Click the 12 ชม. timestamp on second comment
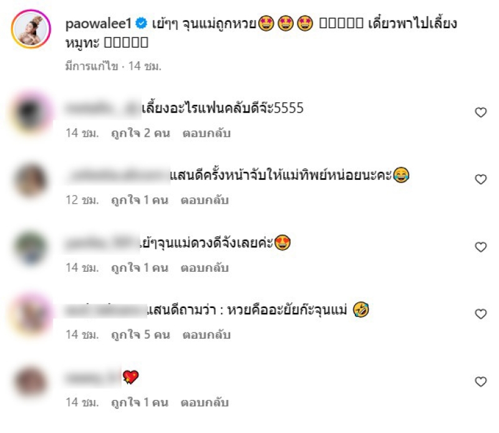Screen dimensions: 499x433 [x=82, y=200]
